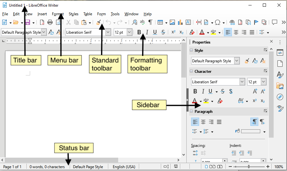
Task: Open the Styles menu
Action: [x=73, y=14]
